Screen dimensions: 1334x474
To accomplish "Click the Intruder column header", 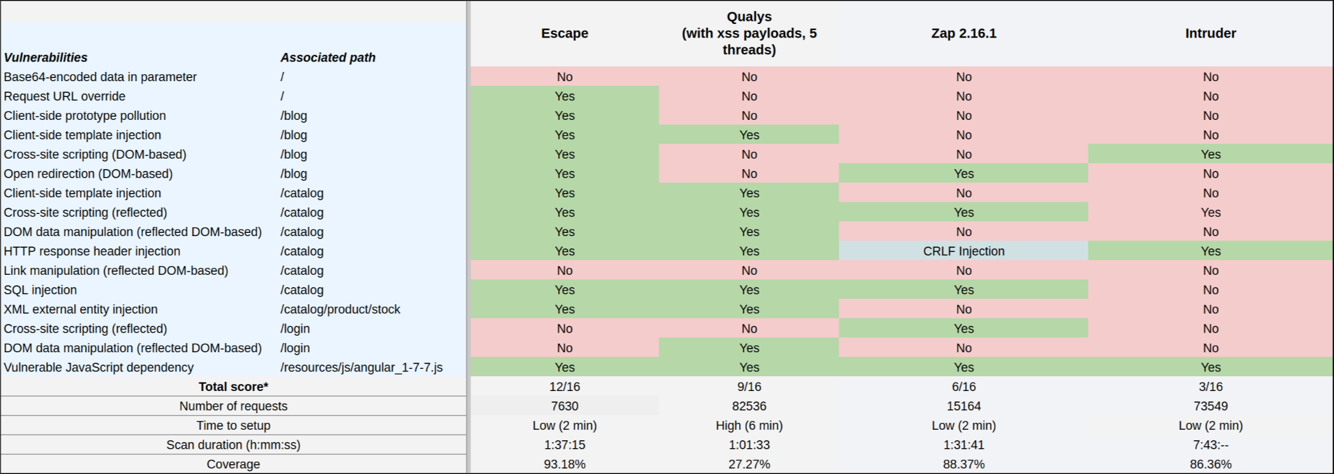I will pos(1210,33).
